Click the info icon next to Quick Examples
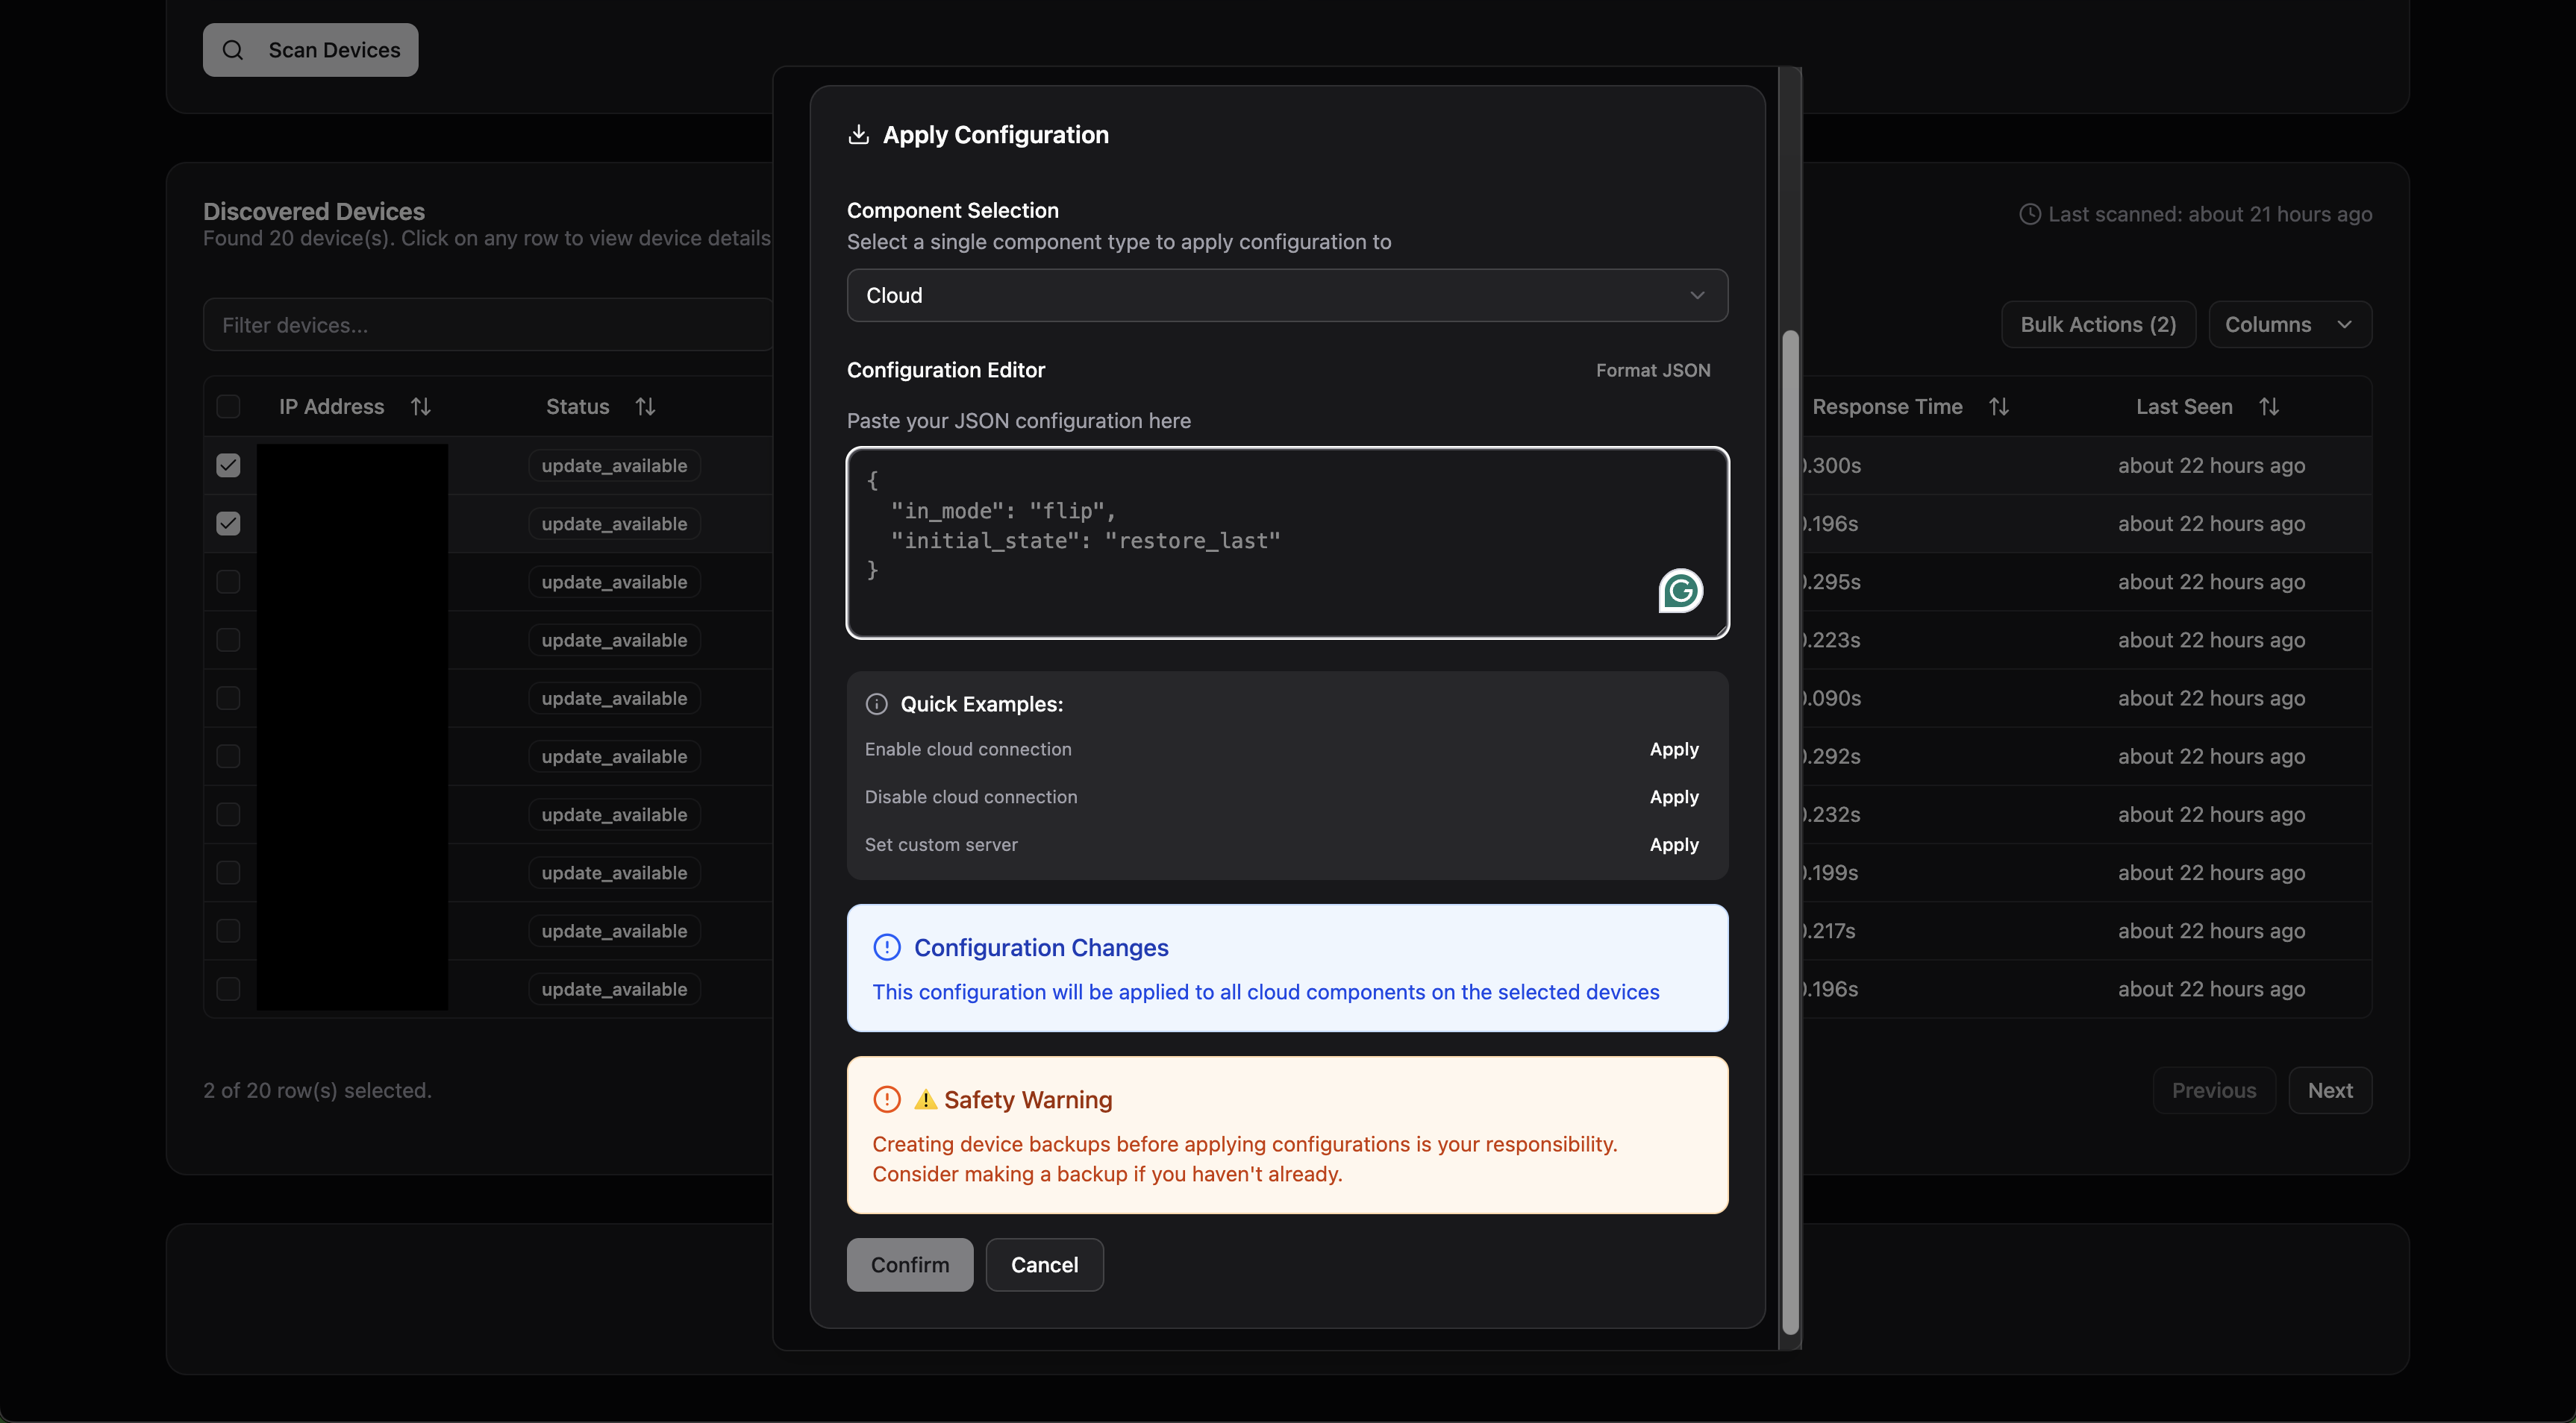Viewport: 2576px width, 1423px height. 877,705
